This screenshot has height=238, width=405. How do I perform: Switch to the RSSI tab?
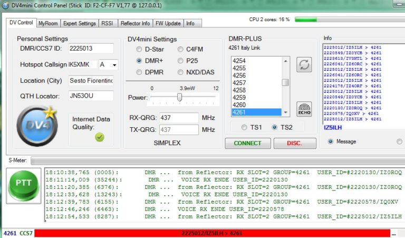(107, 23)
